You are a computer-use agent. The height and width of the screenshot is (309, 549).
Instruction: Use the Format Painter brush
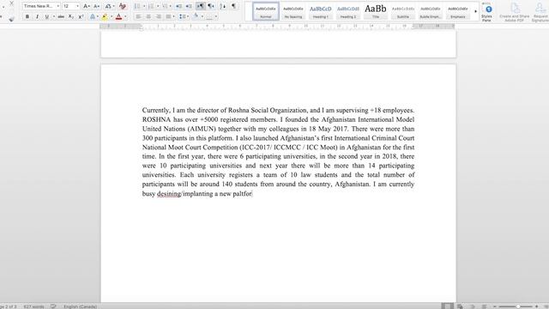click(x=11, y=19)
